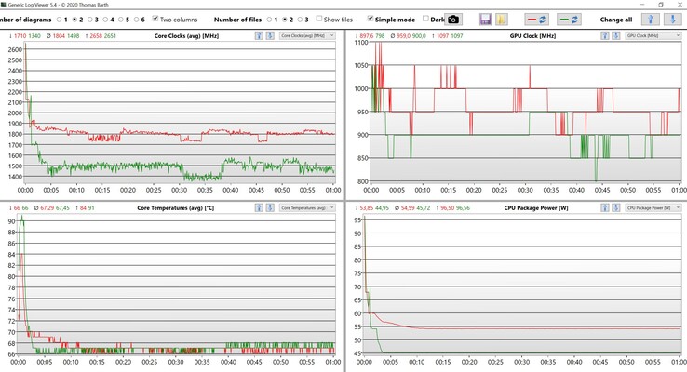Click the Change all label
This screenshot has height=372, width=687.
pyautogui.click(x=616, y=20)
